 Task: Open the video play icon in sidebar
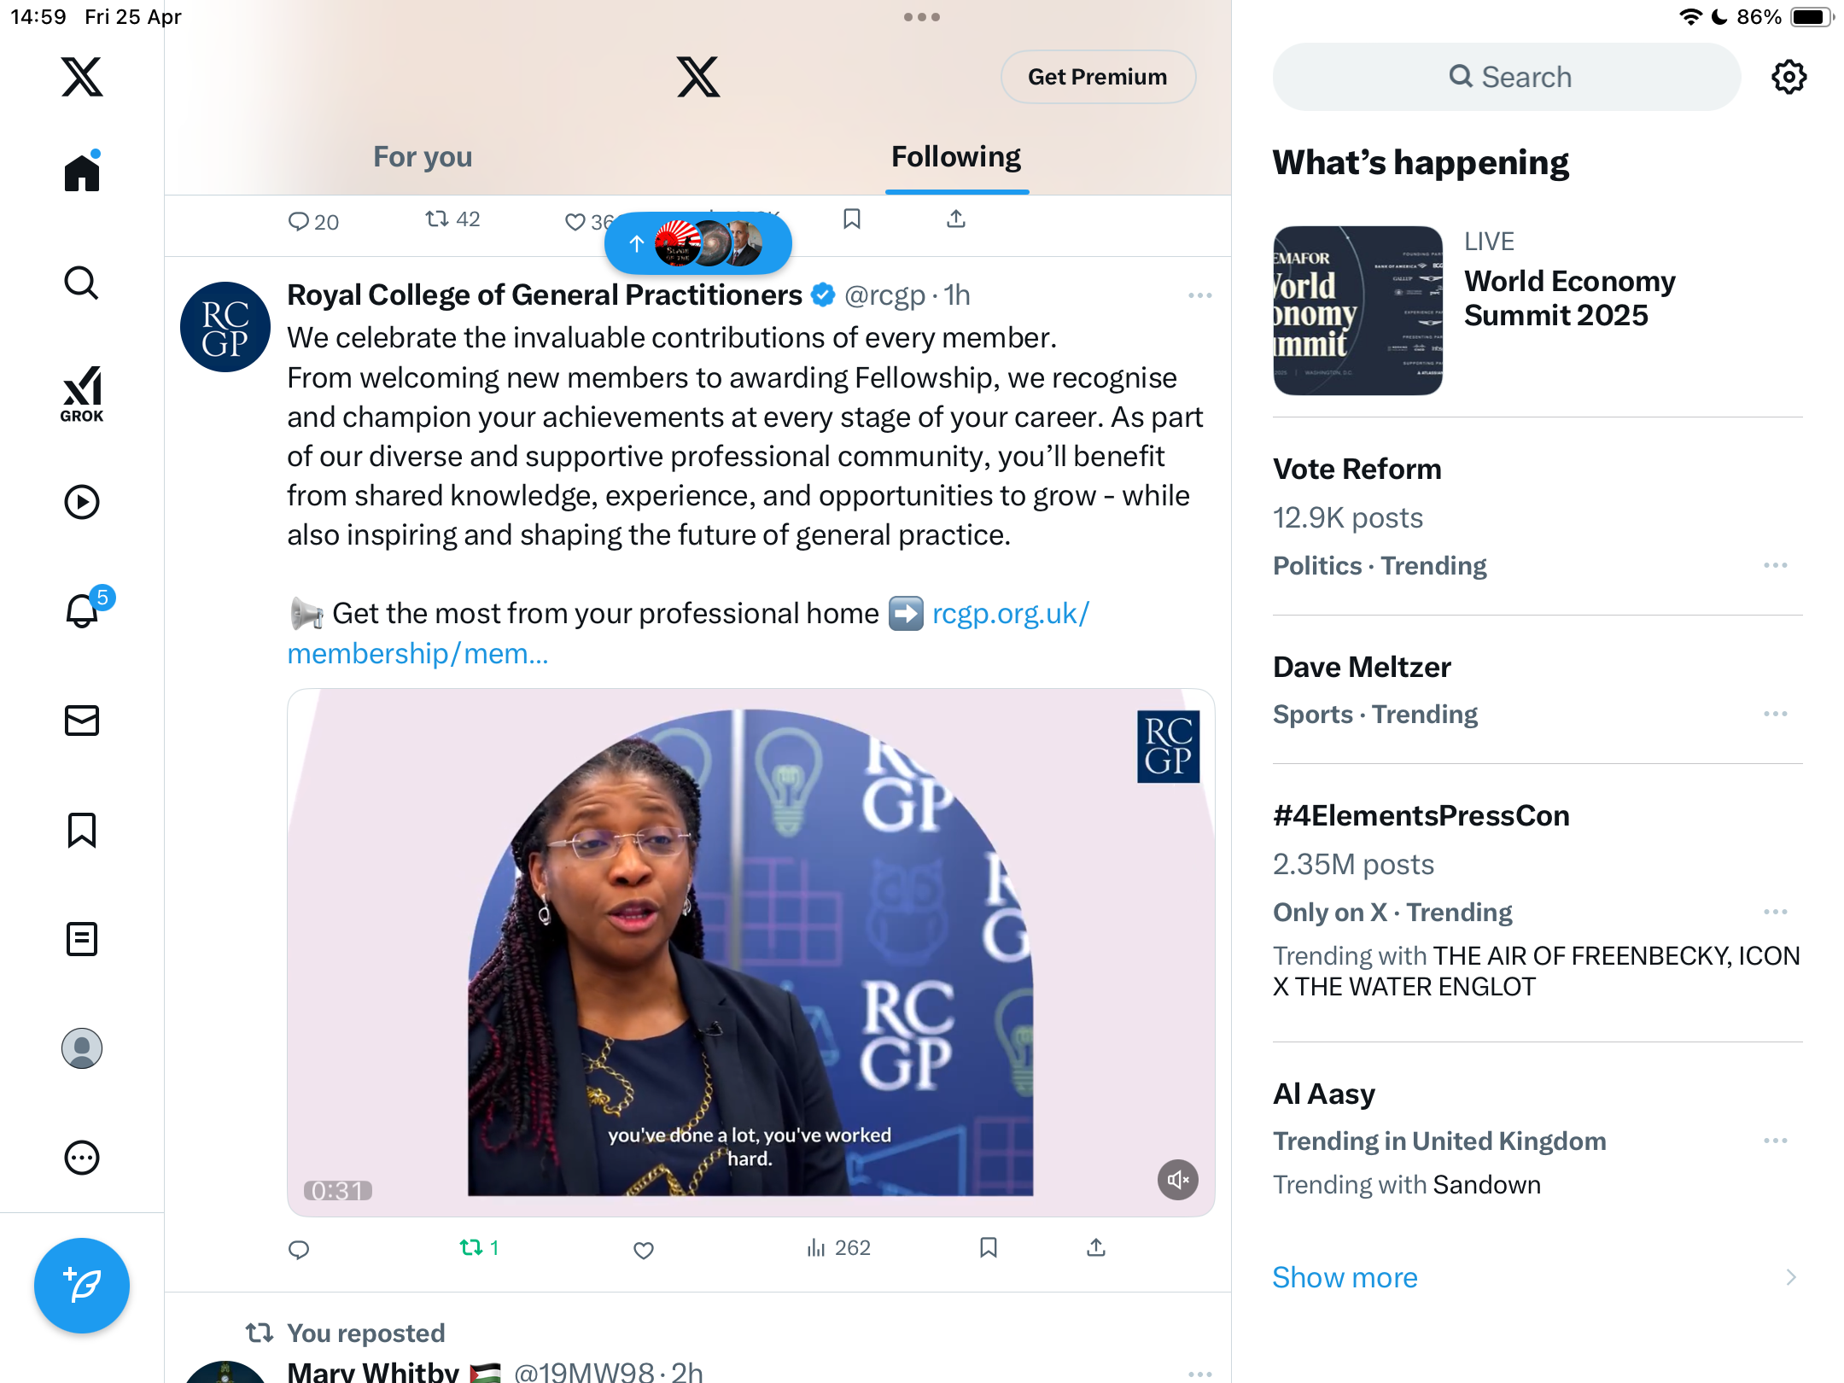82,502
